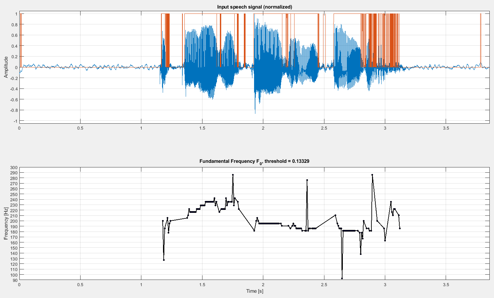494x298 pixels.
Task: Click the 140 tick on Frequency axis
Action: (x=14, y=253)
